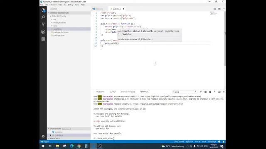
Task: Expand the sass folder
Action: tap(55, 26)
